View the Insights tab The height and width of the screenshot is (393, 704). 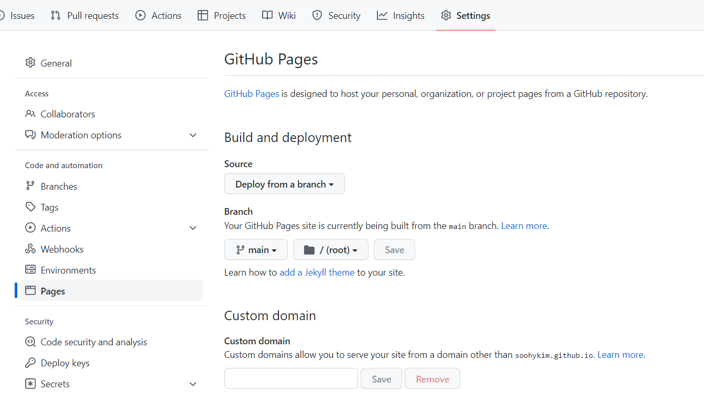[x=400, y=16]
